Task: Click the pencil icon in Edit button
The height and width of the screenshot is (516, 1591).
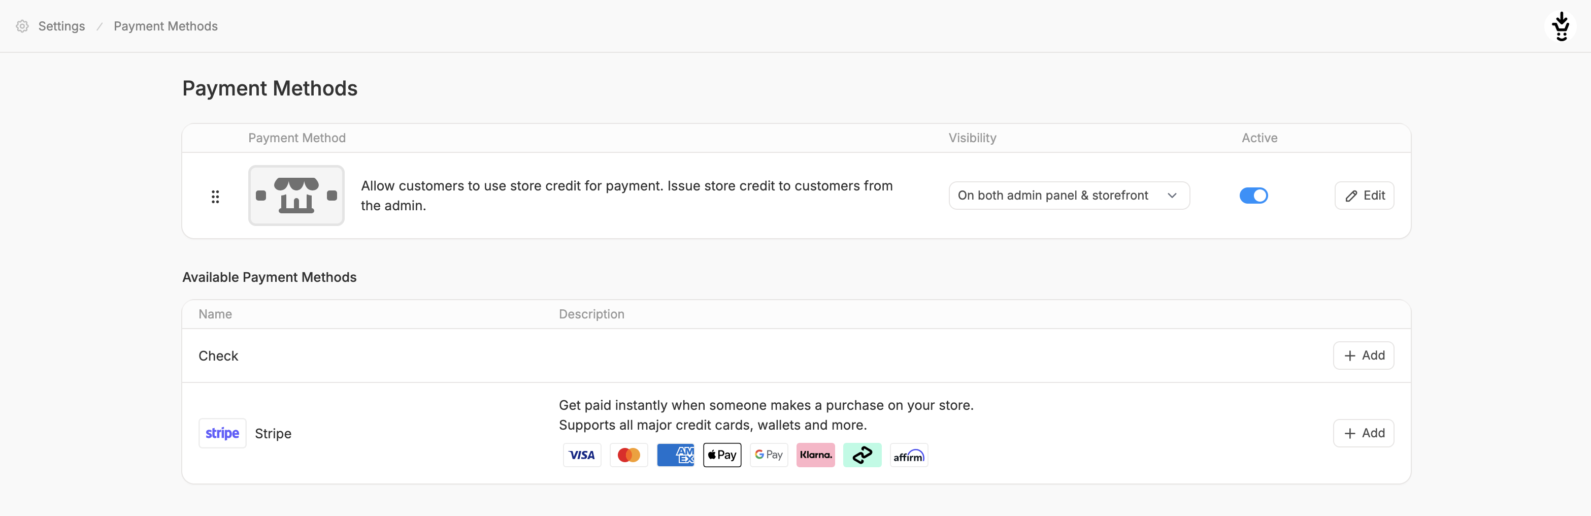Action: click(x=1351, y=196)
